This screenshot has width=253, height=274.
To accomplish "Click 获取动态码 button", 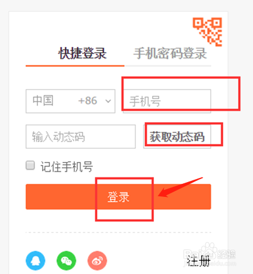I will point(177,136).
